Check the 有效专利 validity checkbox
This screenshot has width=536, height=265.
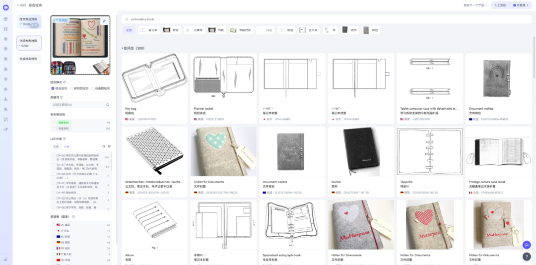tap(54, 122)
